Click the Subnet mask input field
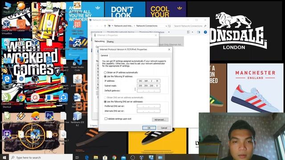Screen dimensions: 285x160 tap(148, 86)
